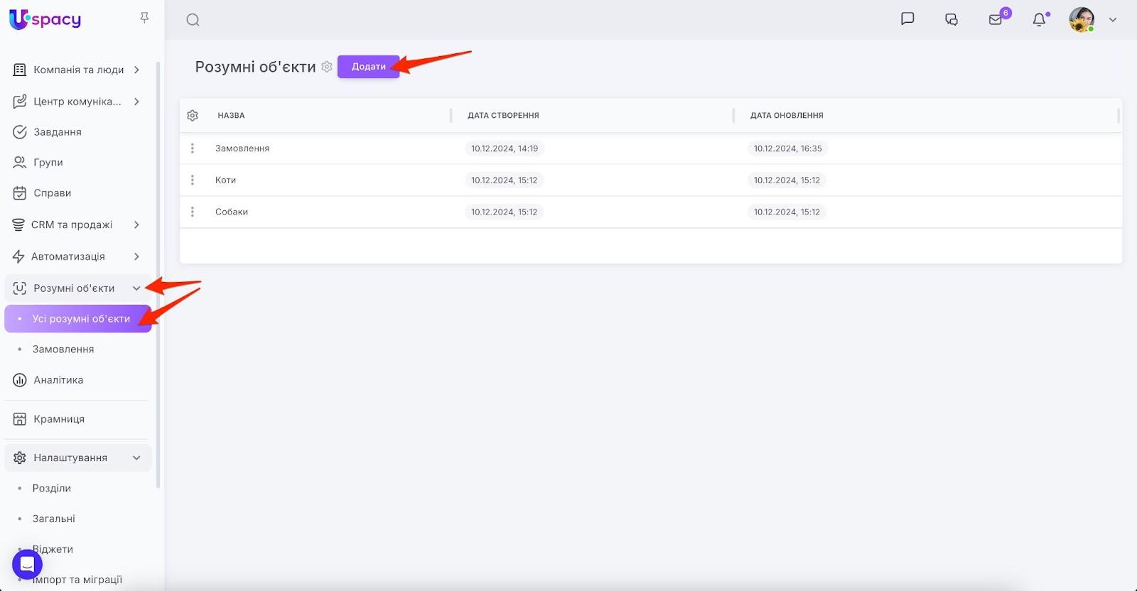1137x591 pixels.
Task: Open table column settings gear
Action: point(193,115)
